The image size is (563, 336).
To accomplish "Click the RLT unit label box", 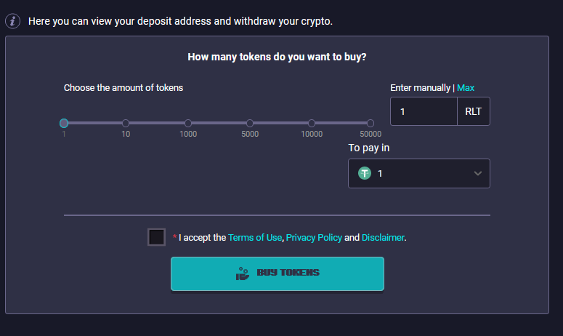I will point(473,111).
